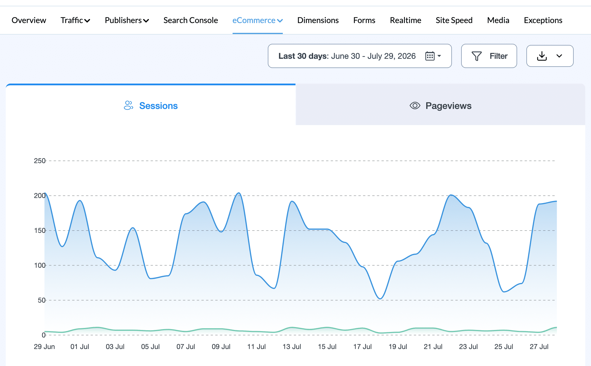The image size is (591, 366).
Task: Open the Site Speed tab
Action: [x=454, y=20]
